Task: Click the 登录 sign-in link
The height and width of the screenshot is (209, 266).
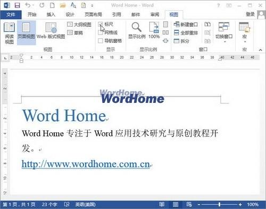Action: (x=250, y=14)
